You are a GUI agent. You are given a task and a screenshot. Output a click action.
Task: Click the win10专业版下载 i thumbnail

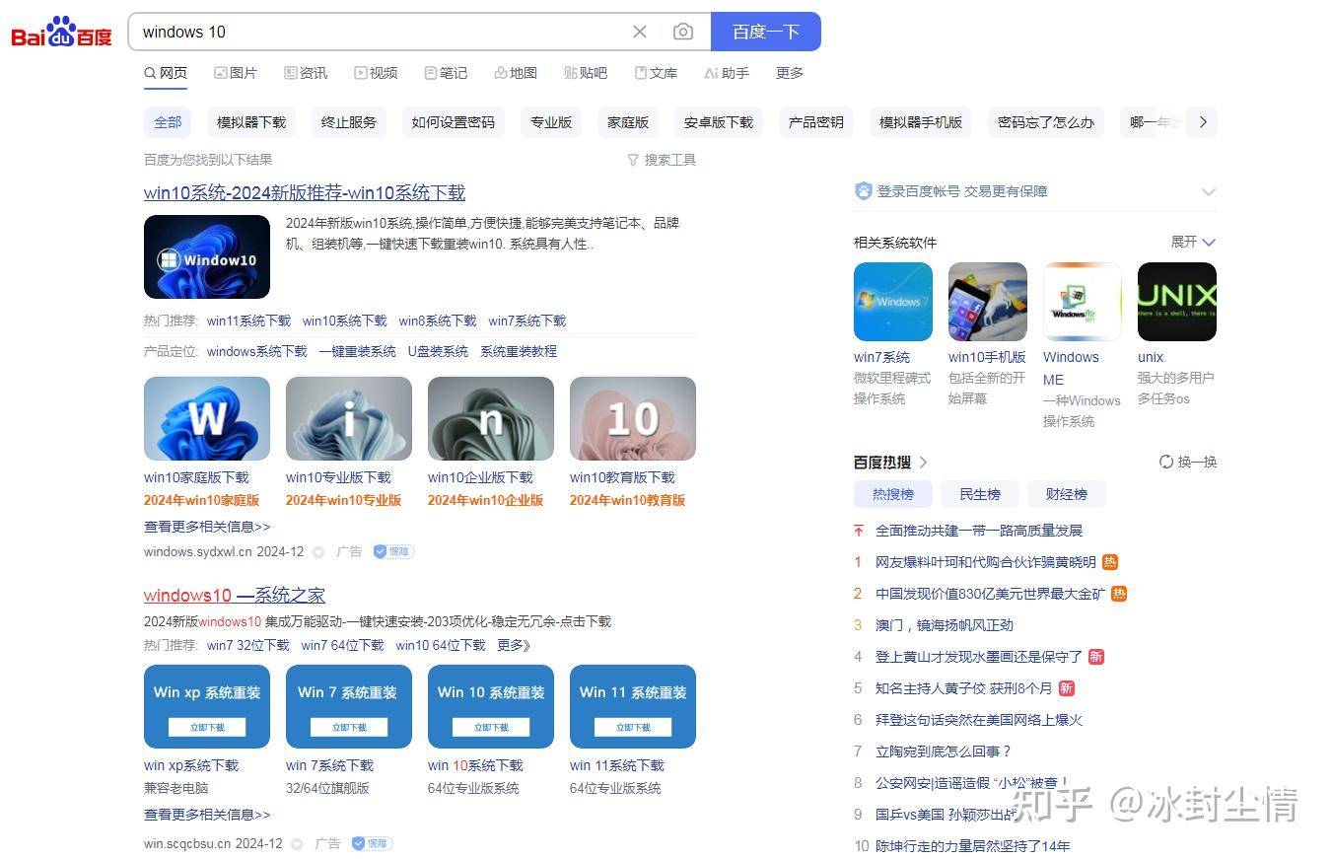click(x=349, y=418)
